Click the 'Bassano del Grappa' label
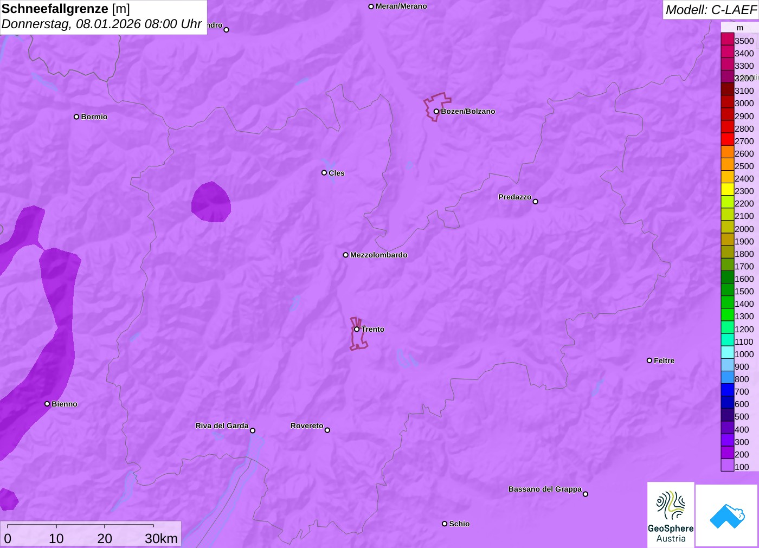Screen dimensions: 759x548 point(545,489)
